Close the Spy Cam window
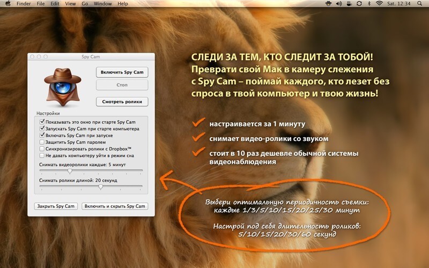 [x=32, y=57]
